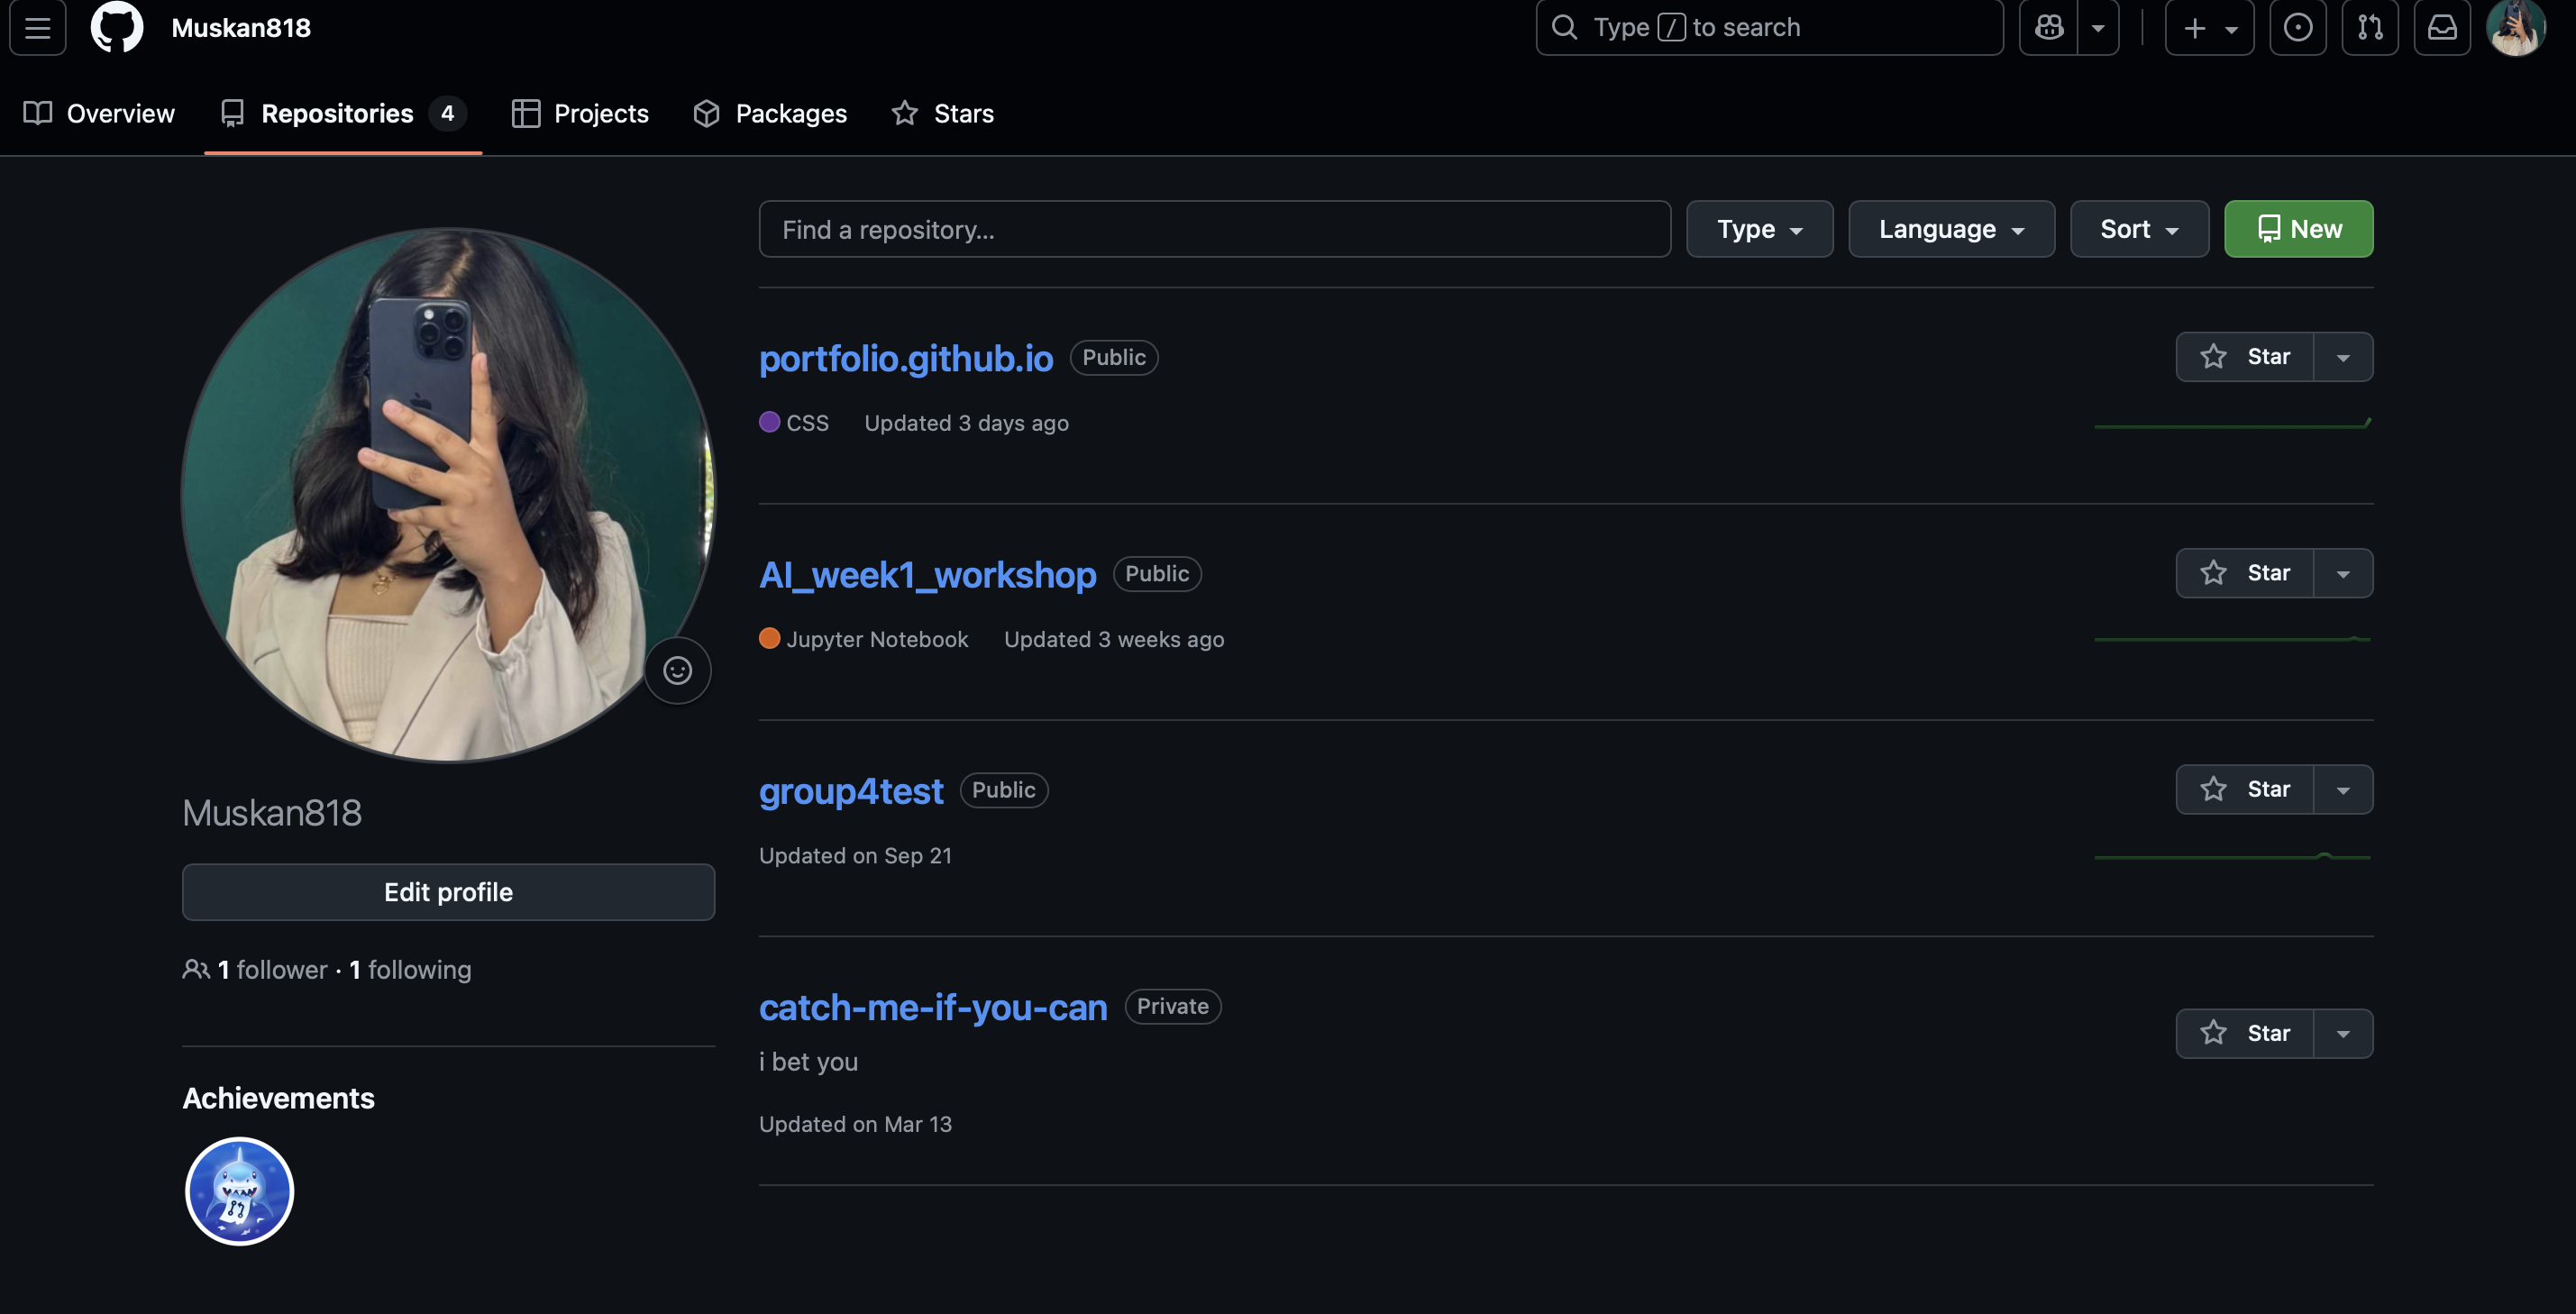Open the Copilot chat icon
Viewport: 2576px width, 1314px height.
point(2048,28)
